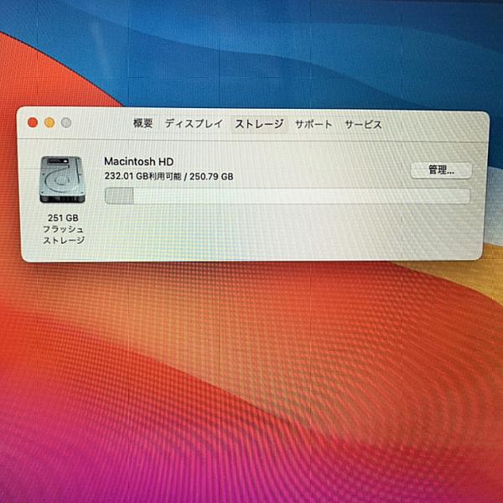Select the Macintosh HD volume name

click(x=139, y=161)
